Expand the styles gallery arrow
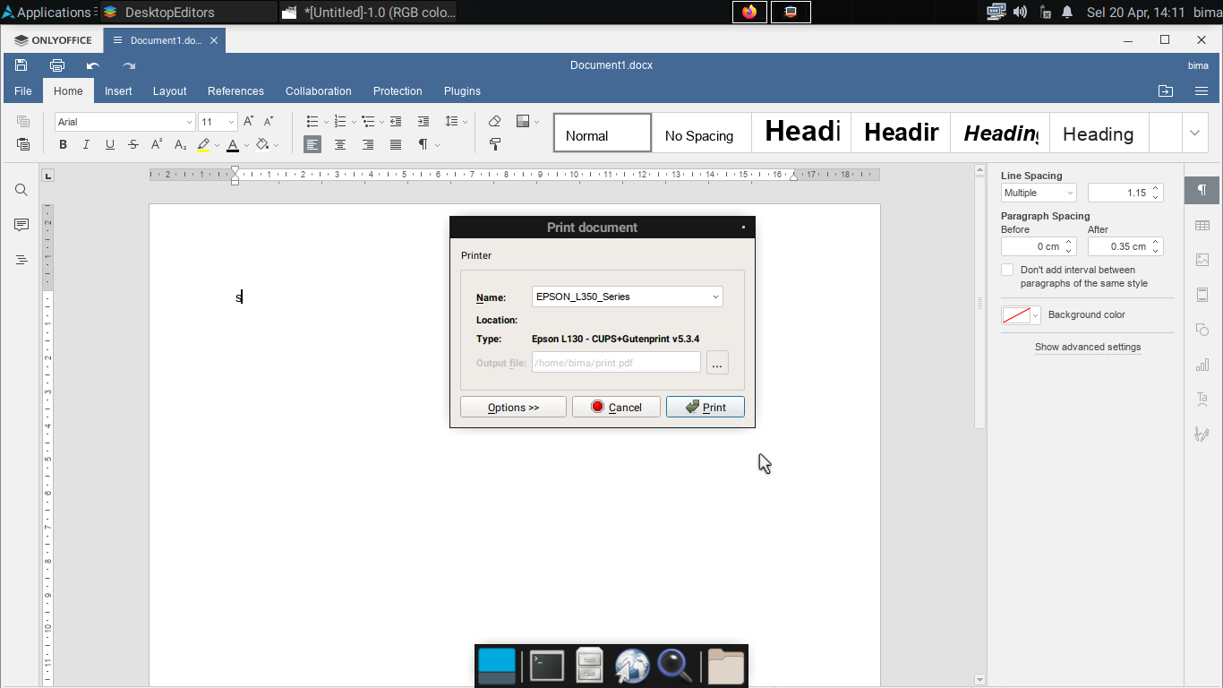The height and width of the screenshot is (688, 1223). (x=1194, y=133)
